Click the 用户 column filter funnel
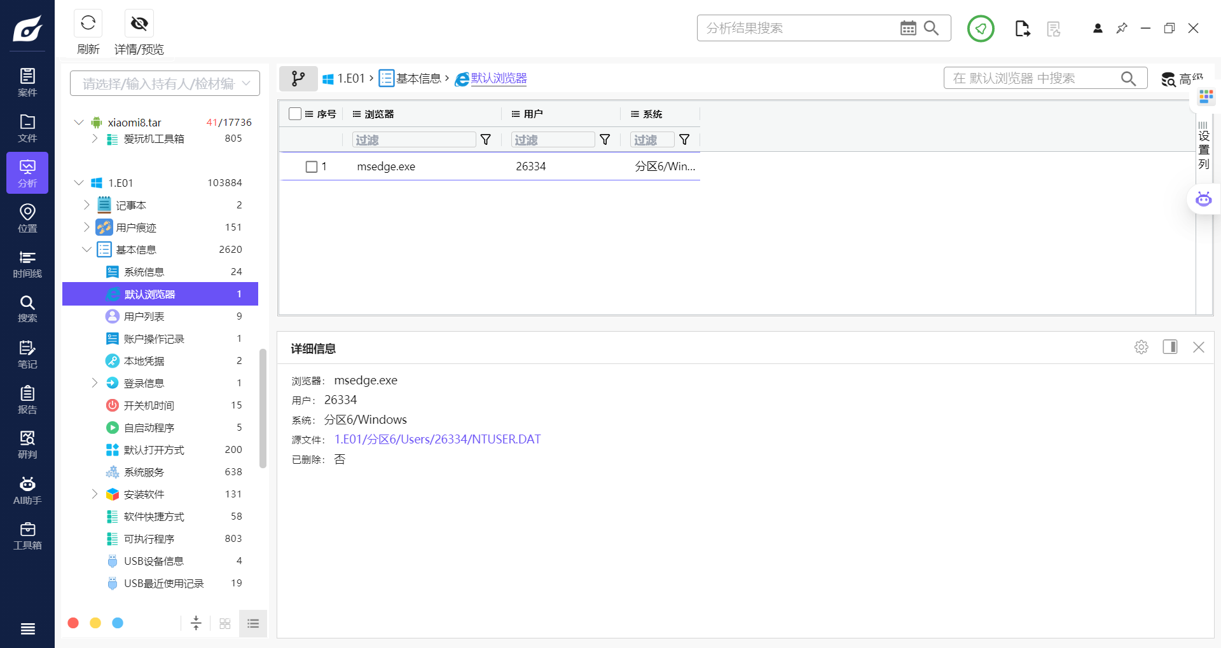The image size is (1221, 648). 605,140
